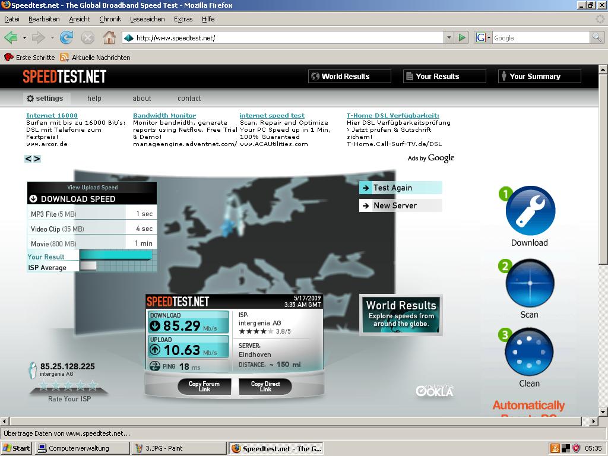Click the blue wrench Download icon
The image size is (608, 456).
coord(530,211)
